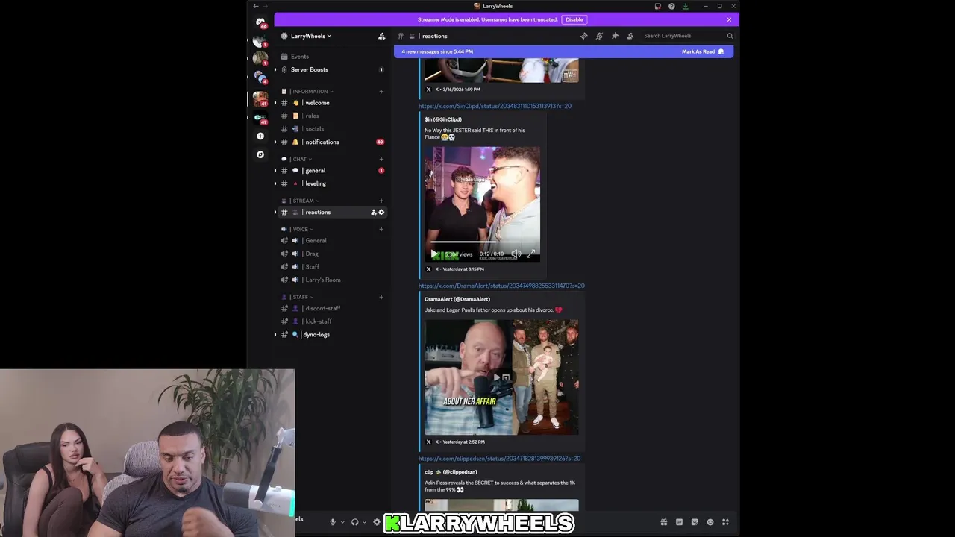Click the apps launcher icon in chat bar

(725, 522)
